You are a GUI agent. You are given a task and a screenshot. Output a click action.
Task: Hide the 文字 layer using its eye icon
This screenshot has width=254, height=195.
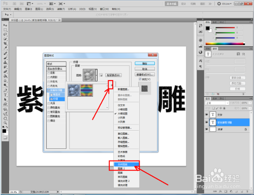[207, 115]
